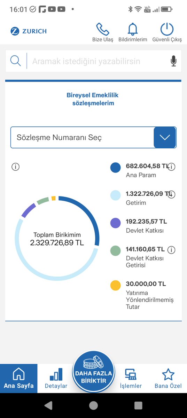Select 192.235,57 TL amount text
Screen dimensions: 187x418
146,222
